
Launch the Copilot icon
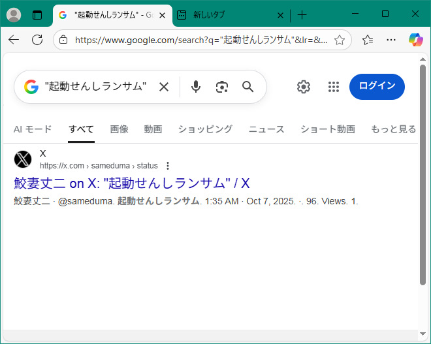click(415, 40)
